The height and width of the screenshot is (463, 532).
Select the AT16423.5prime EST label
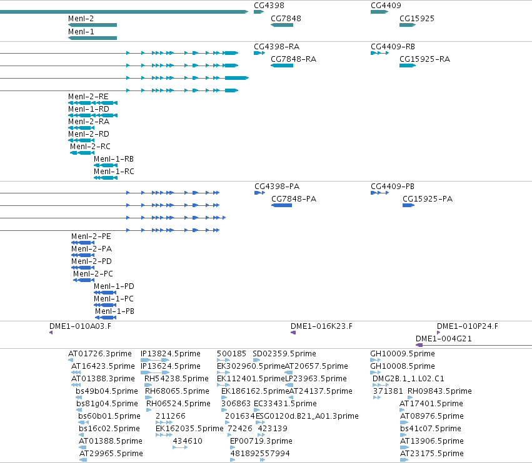[103, 366]
